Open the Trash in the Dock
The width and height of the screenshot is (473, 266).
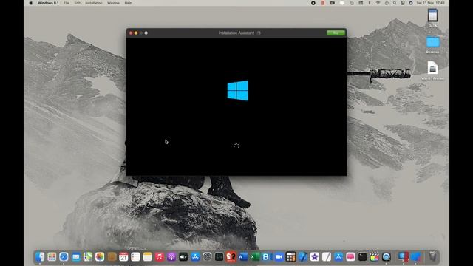point(432,256)
